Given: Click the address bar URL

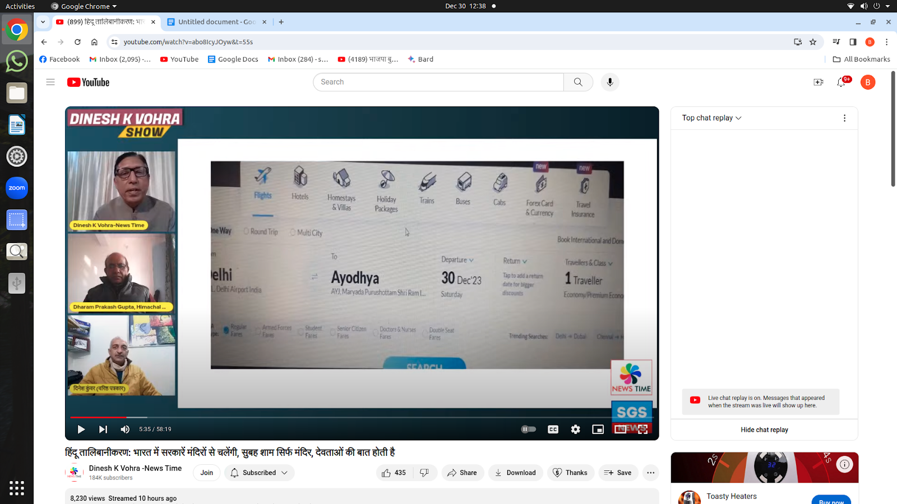Looking at the screenshot, I should pos(188,42).
